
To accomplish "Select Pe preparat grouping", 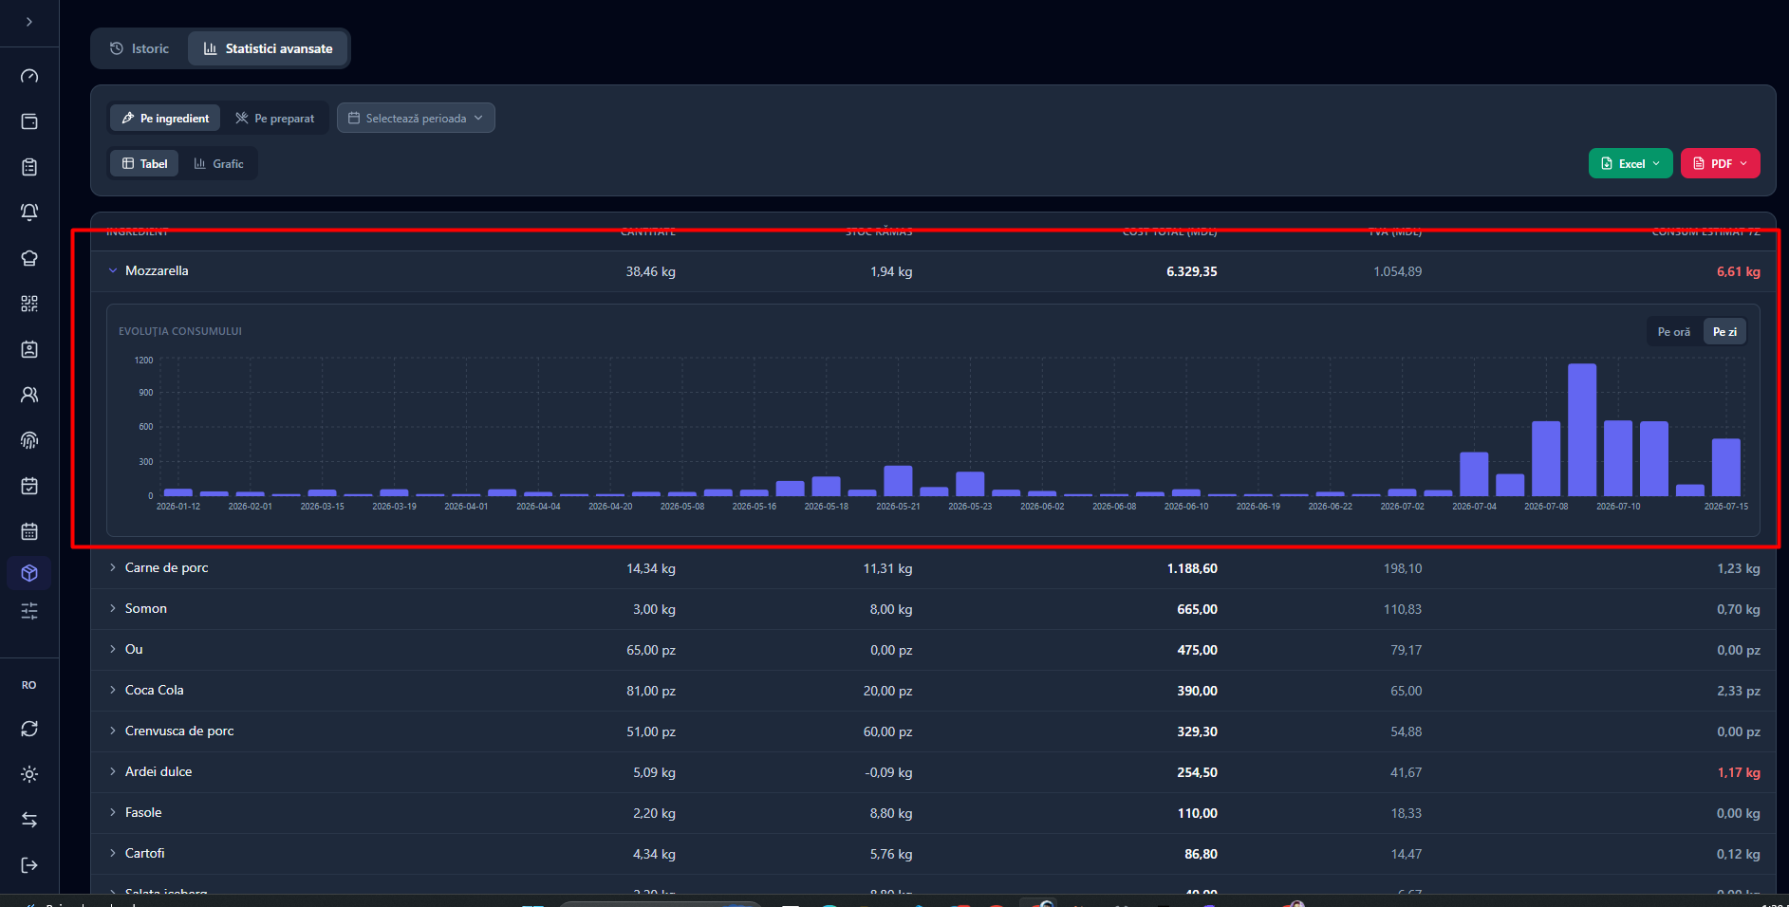I will point(275,119).
